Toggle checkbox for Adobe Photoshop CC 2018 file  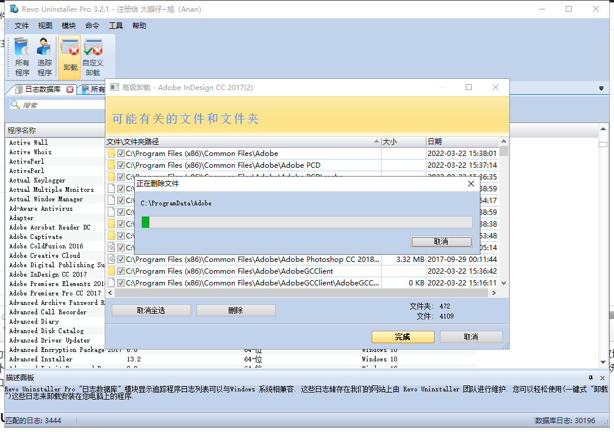click(121, 259)
